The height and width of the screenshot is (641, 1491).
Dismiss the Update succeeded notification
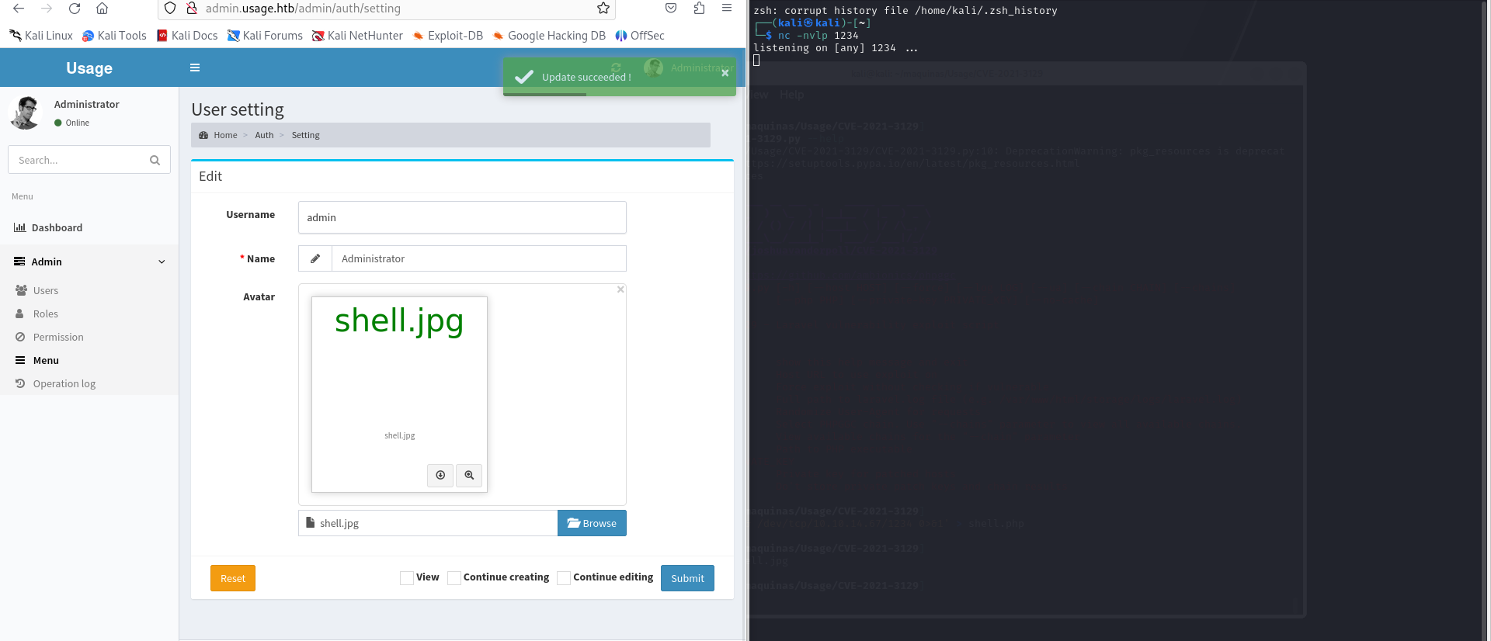[x=725, y=73]
